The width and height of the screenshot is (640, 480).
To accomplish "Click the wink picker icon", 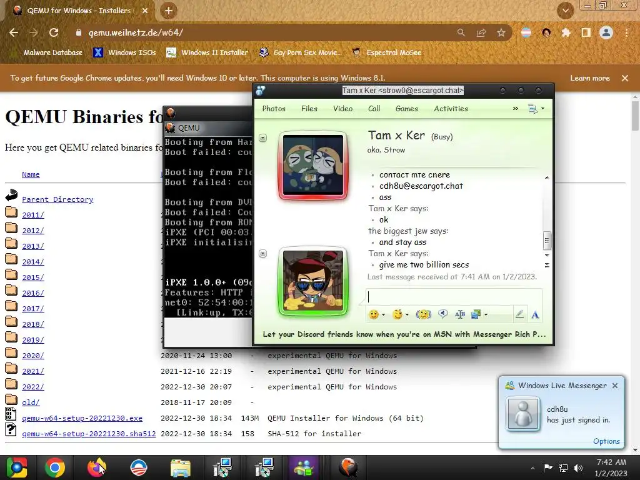I will point(397,314).
